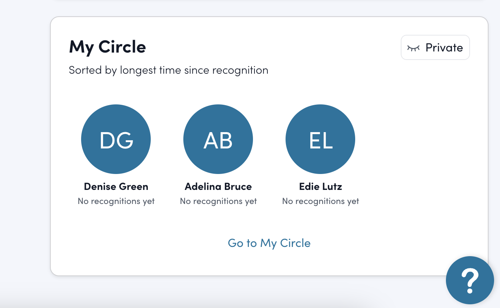The height and width of the screenshot is (308, 500).
Task: Open Adelina Bruce's profile circle
Action: pos(218,139)
